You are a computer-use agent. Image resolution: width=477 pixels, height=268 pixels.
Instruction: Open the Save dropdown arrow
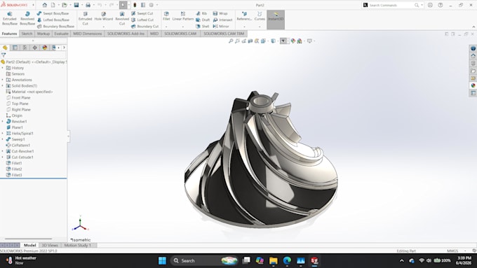[x=81, y=5]
